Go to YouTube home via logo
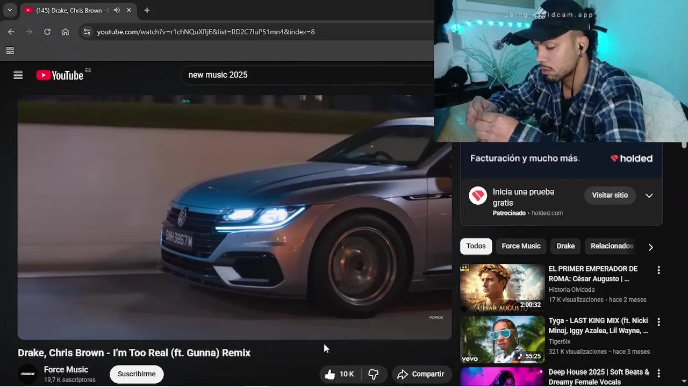The image size is (688, 387). coord(60,75)
